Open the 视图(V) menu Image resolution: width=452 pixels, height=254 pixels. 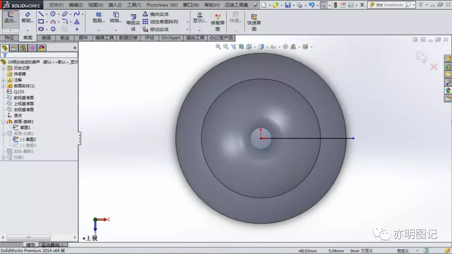(96, 5)
